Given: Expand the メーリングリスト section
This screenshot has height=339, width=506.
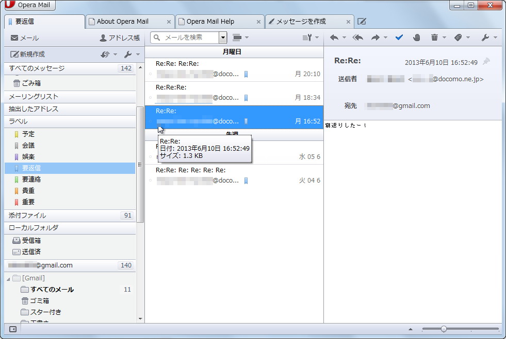Looking at the screenshot, I should [70, 97].
